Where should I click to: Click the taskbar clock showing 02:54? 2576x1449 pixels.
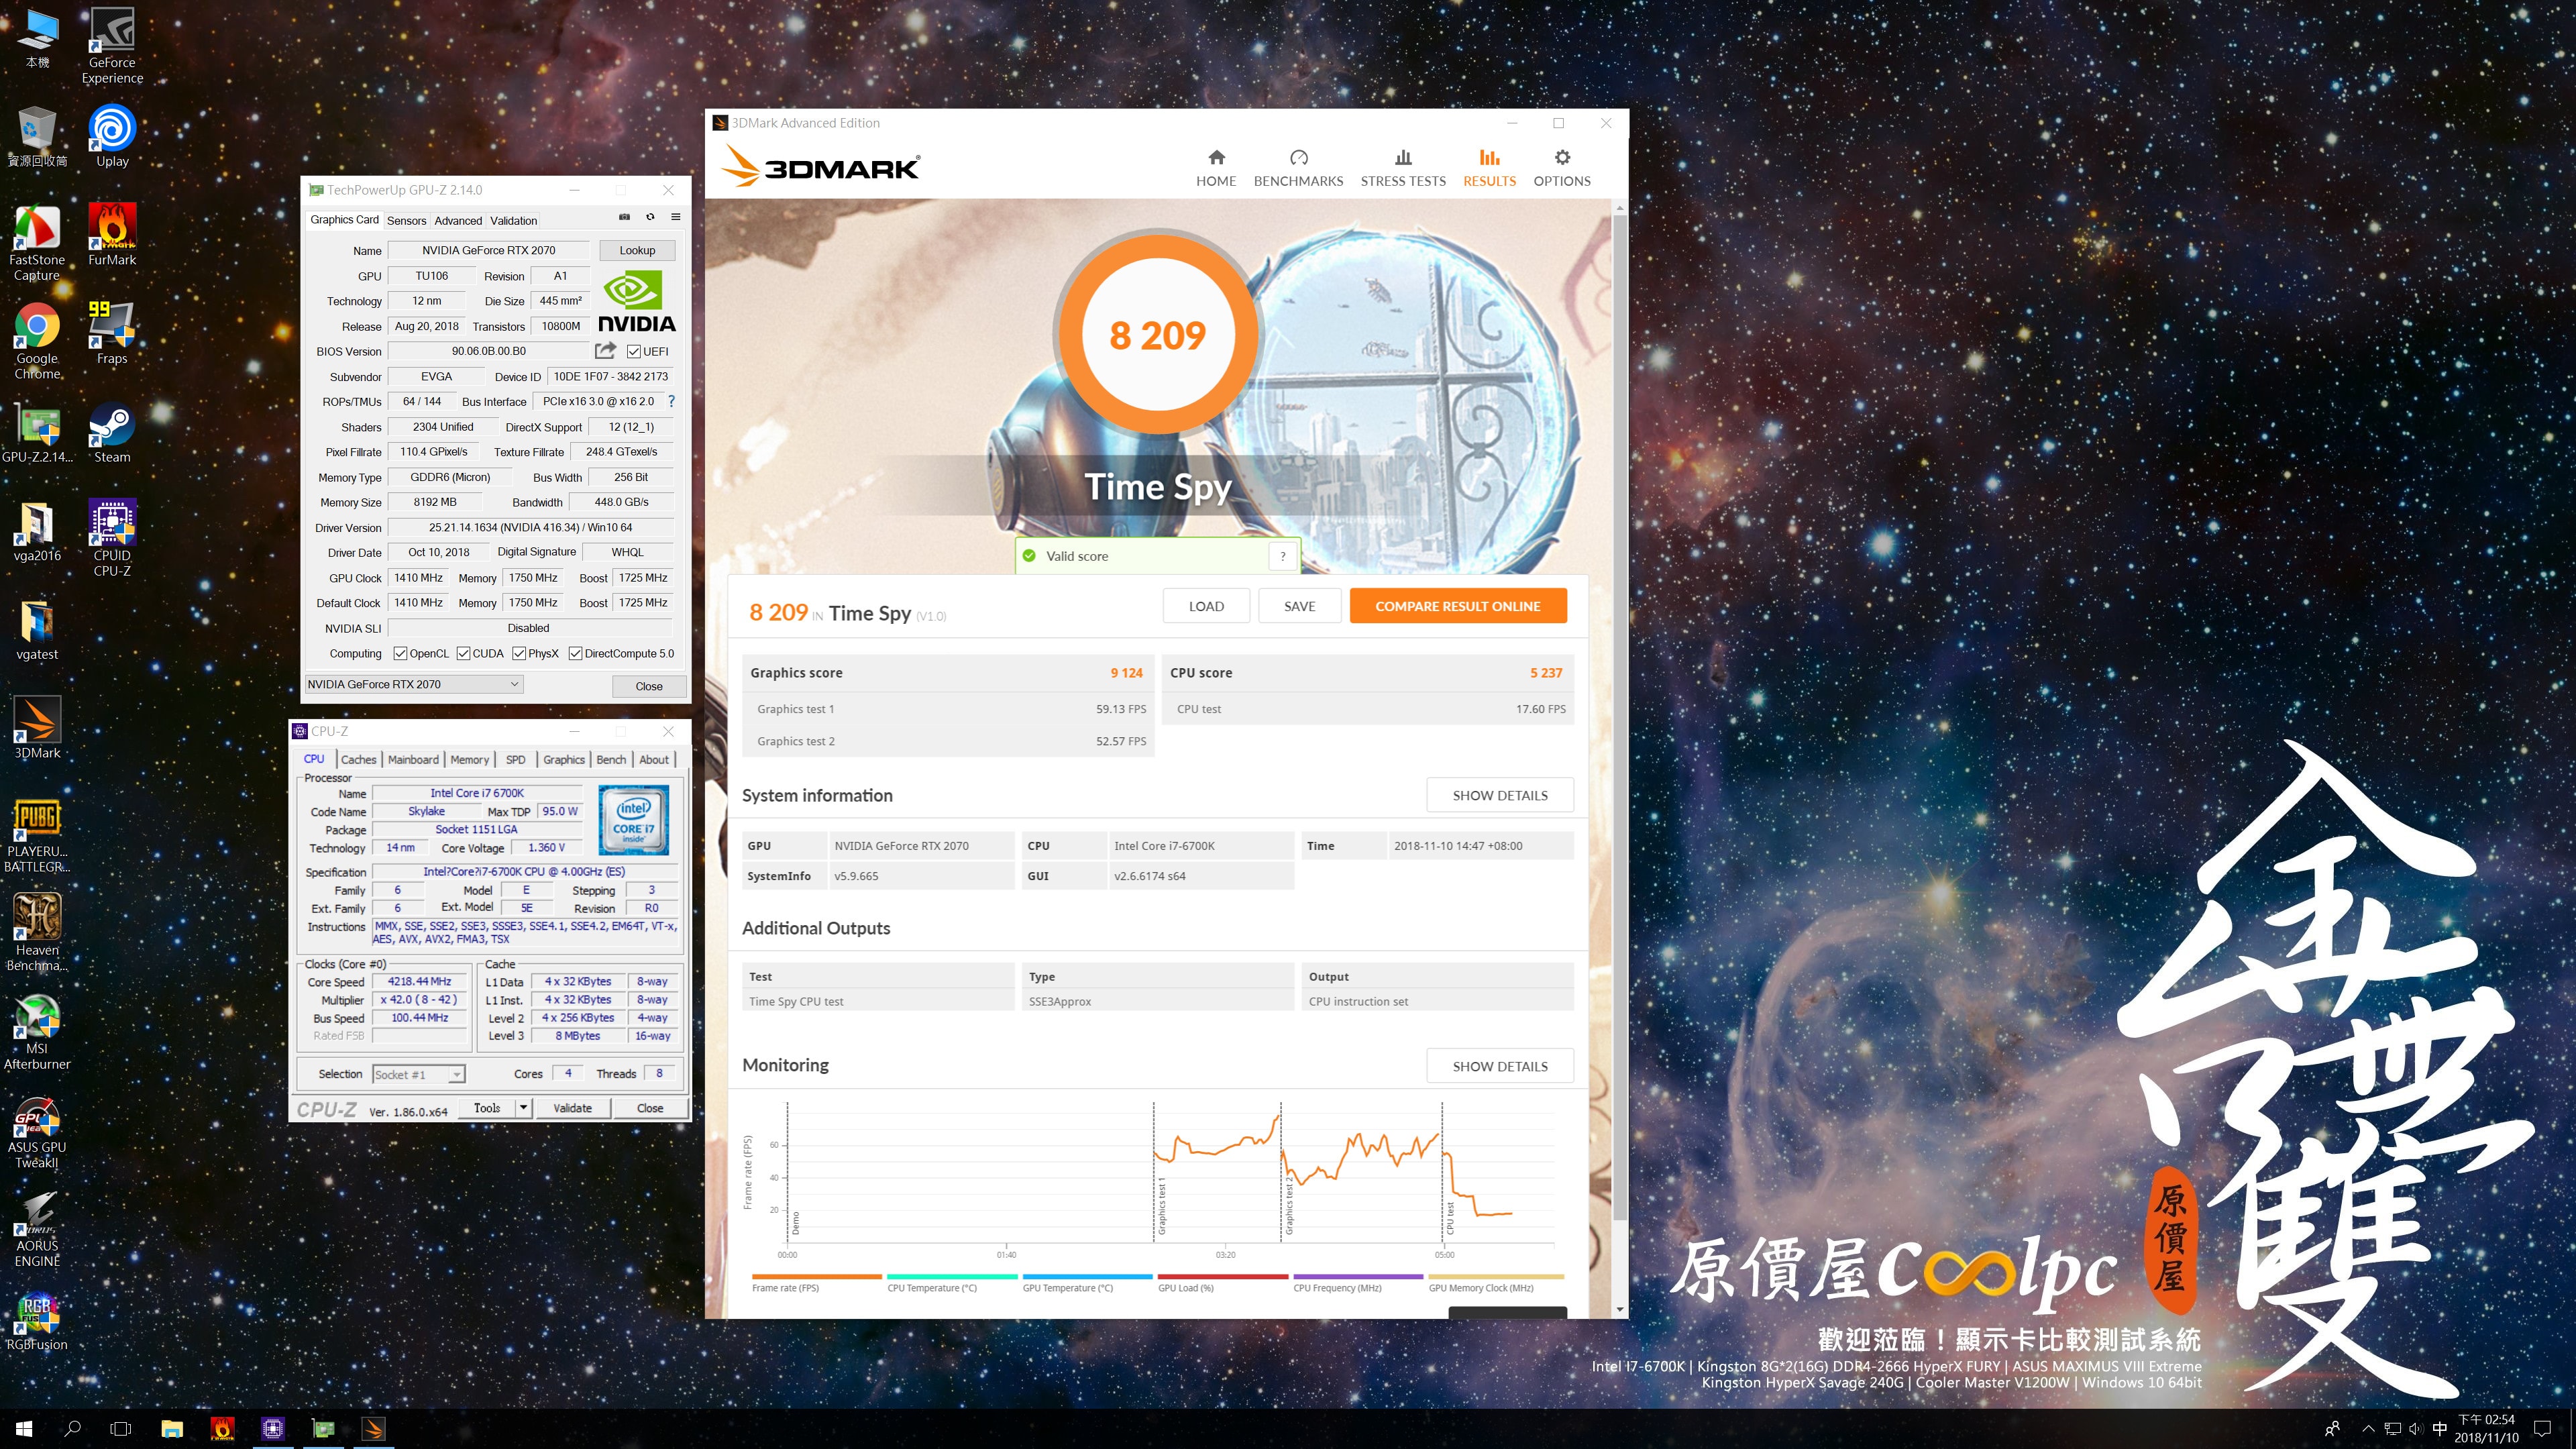(2486, 1428)
